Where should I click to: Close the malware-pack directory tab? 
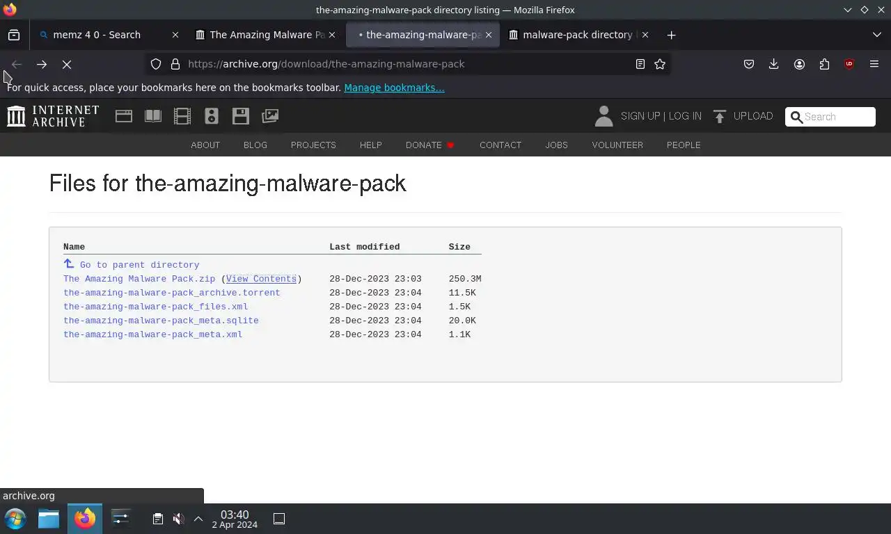pos(645,35)
